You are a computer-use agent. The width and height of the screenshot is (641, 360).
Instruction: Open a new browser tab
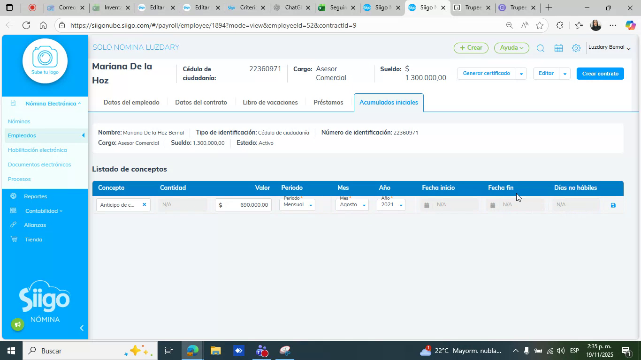(x=549, y=8)
